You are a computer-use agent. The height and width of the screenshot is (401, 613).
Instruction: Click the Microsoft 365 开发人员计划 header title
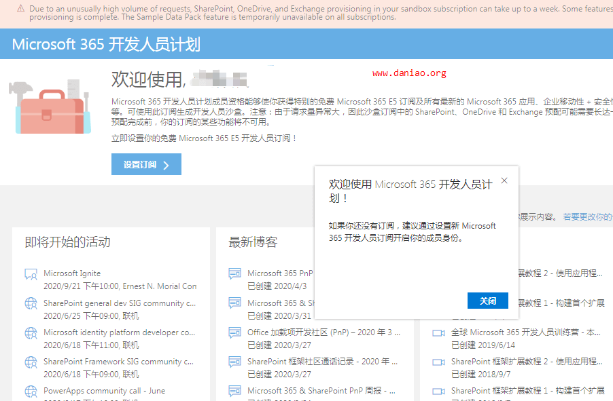[x=106, y=44]
